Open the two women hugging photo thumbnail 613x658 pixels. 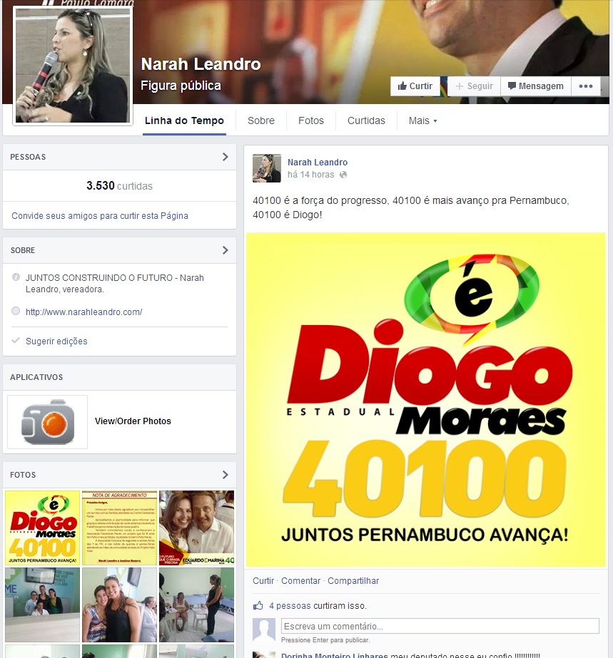119,605
